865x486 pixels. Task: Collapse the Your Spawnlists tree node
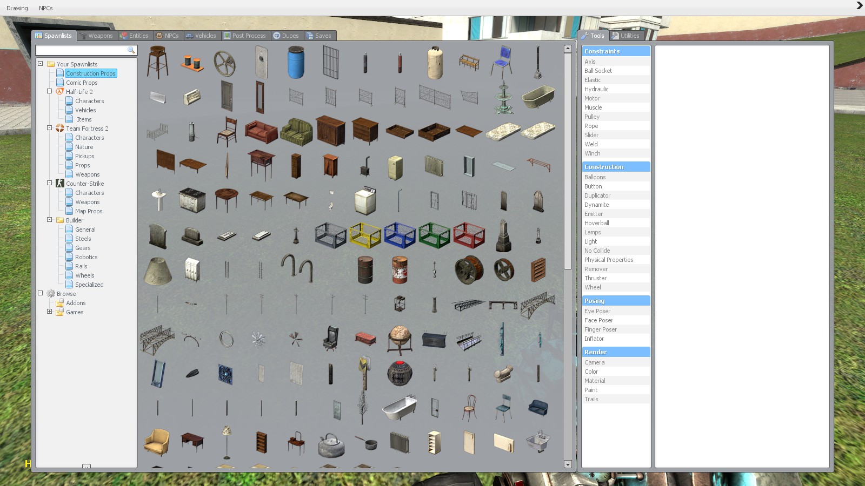tap(40, 64)
